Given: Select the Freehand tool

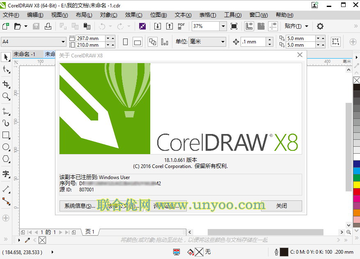Looking at the screenshot, I should pyautogui.click(x=6, y=111).
